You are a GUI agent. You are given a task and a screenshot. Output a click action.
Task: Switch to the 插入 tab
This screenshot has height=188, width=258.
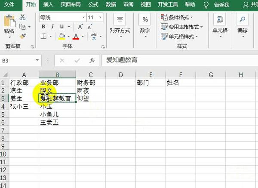pyautogui.click(x=48, y=5)
